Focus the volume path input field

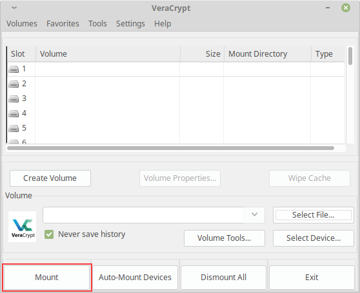coord(143,215)
